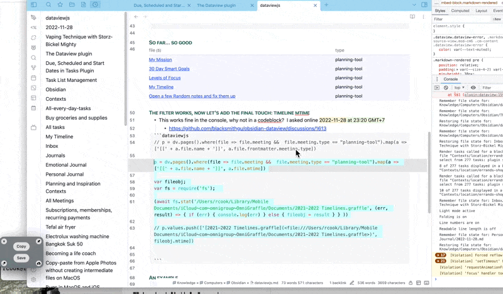The image size is (503, 294).
Task: Open the DevTools Computed tab
Action: [x=460, y=11]
